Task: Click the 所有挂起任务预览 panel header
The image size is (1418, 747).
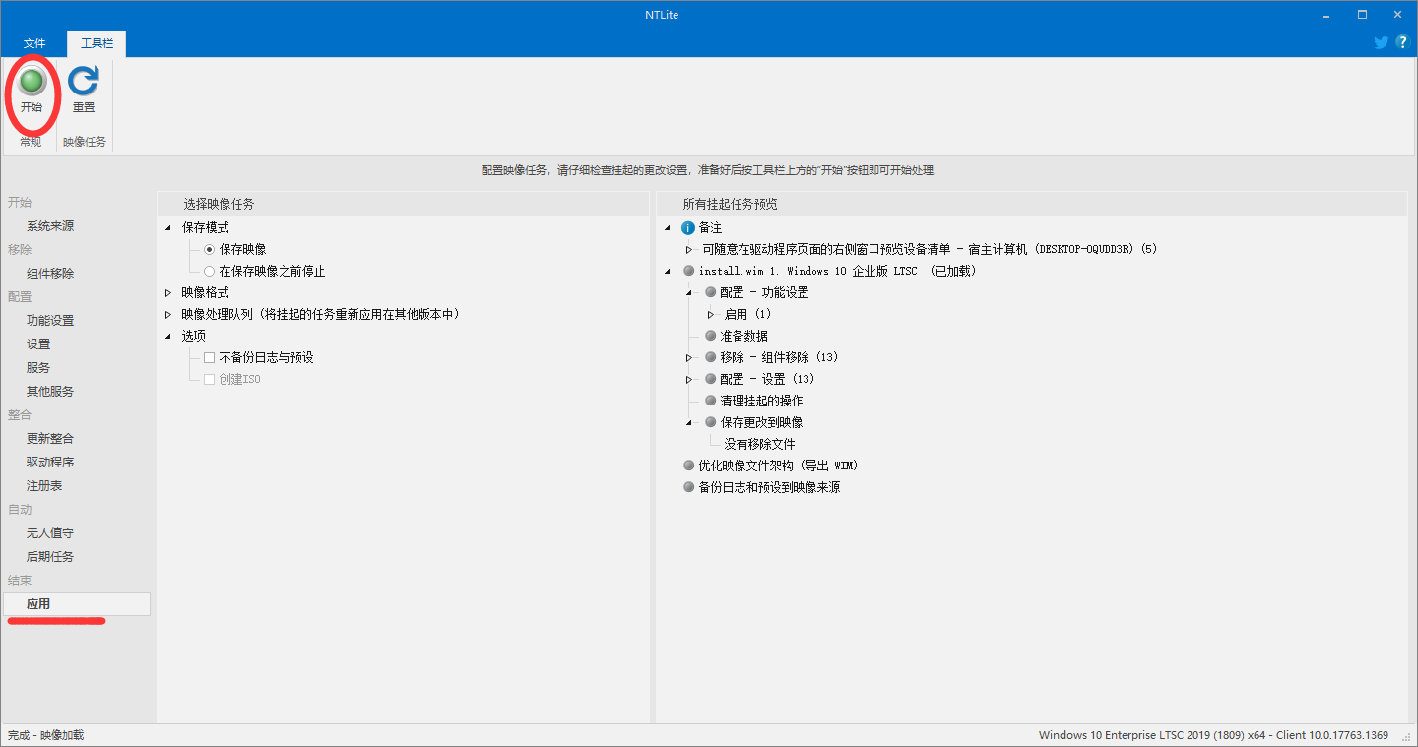Action: click(1031, 204)
